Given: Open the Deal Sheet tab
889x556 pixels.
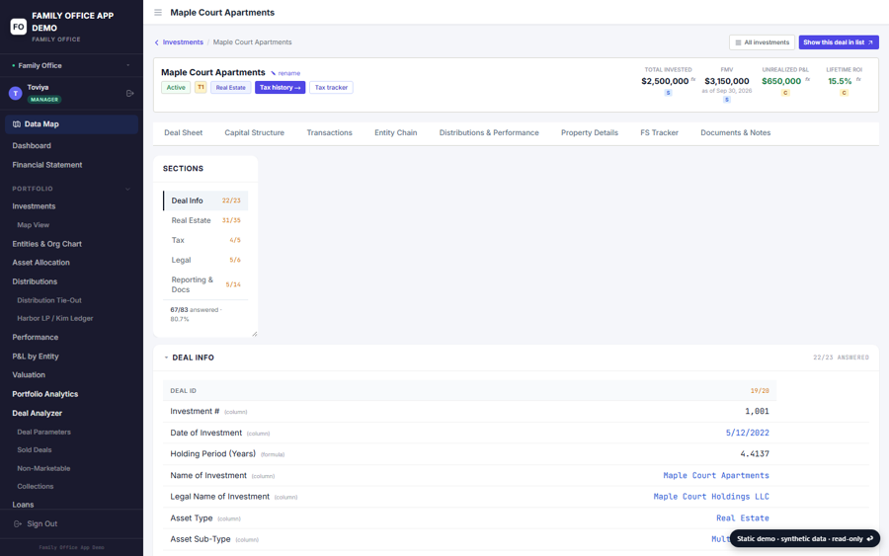Looking at the screenshot, I should coord(183,132).
